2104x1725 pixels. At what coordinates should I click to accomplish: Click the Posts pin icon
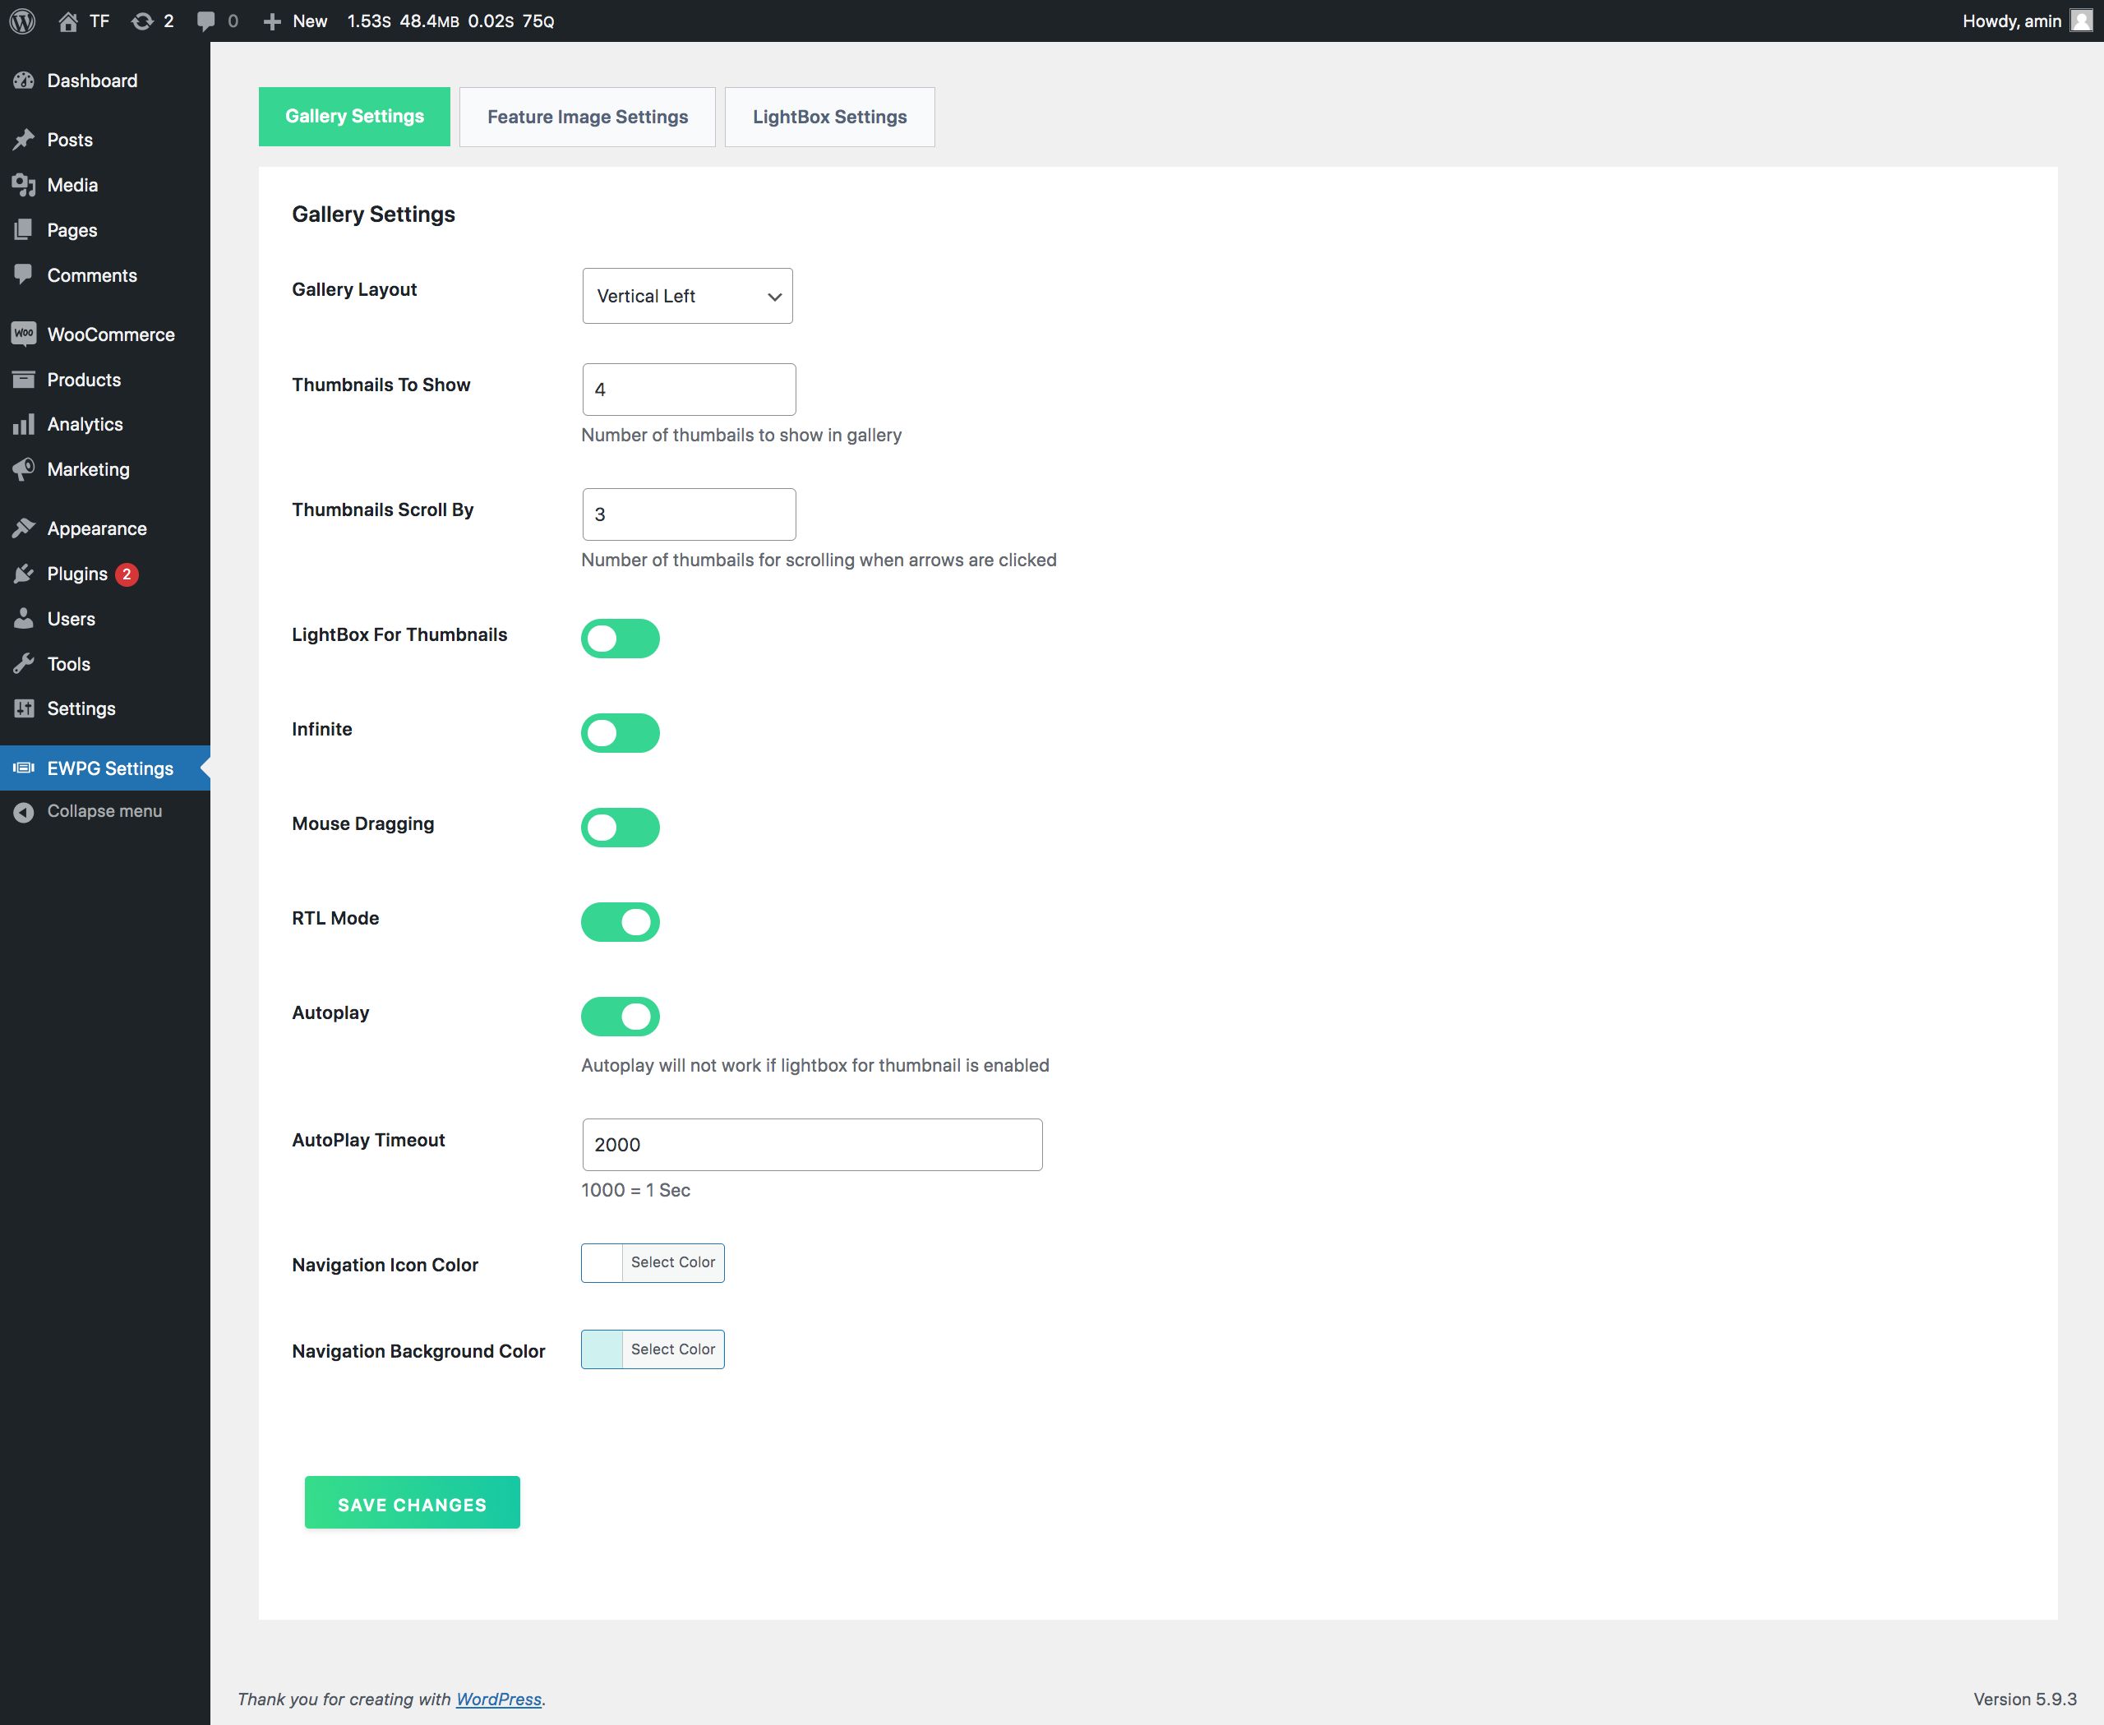pos(24,140)
